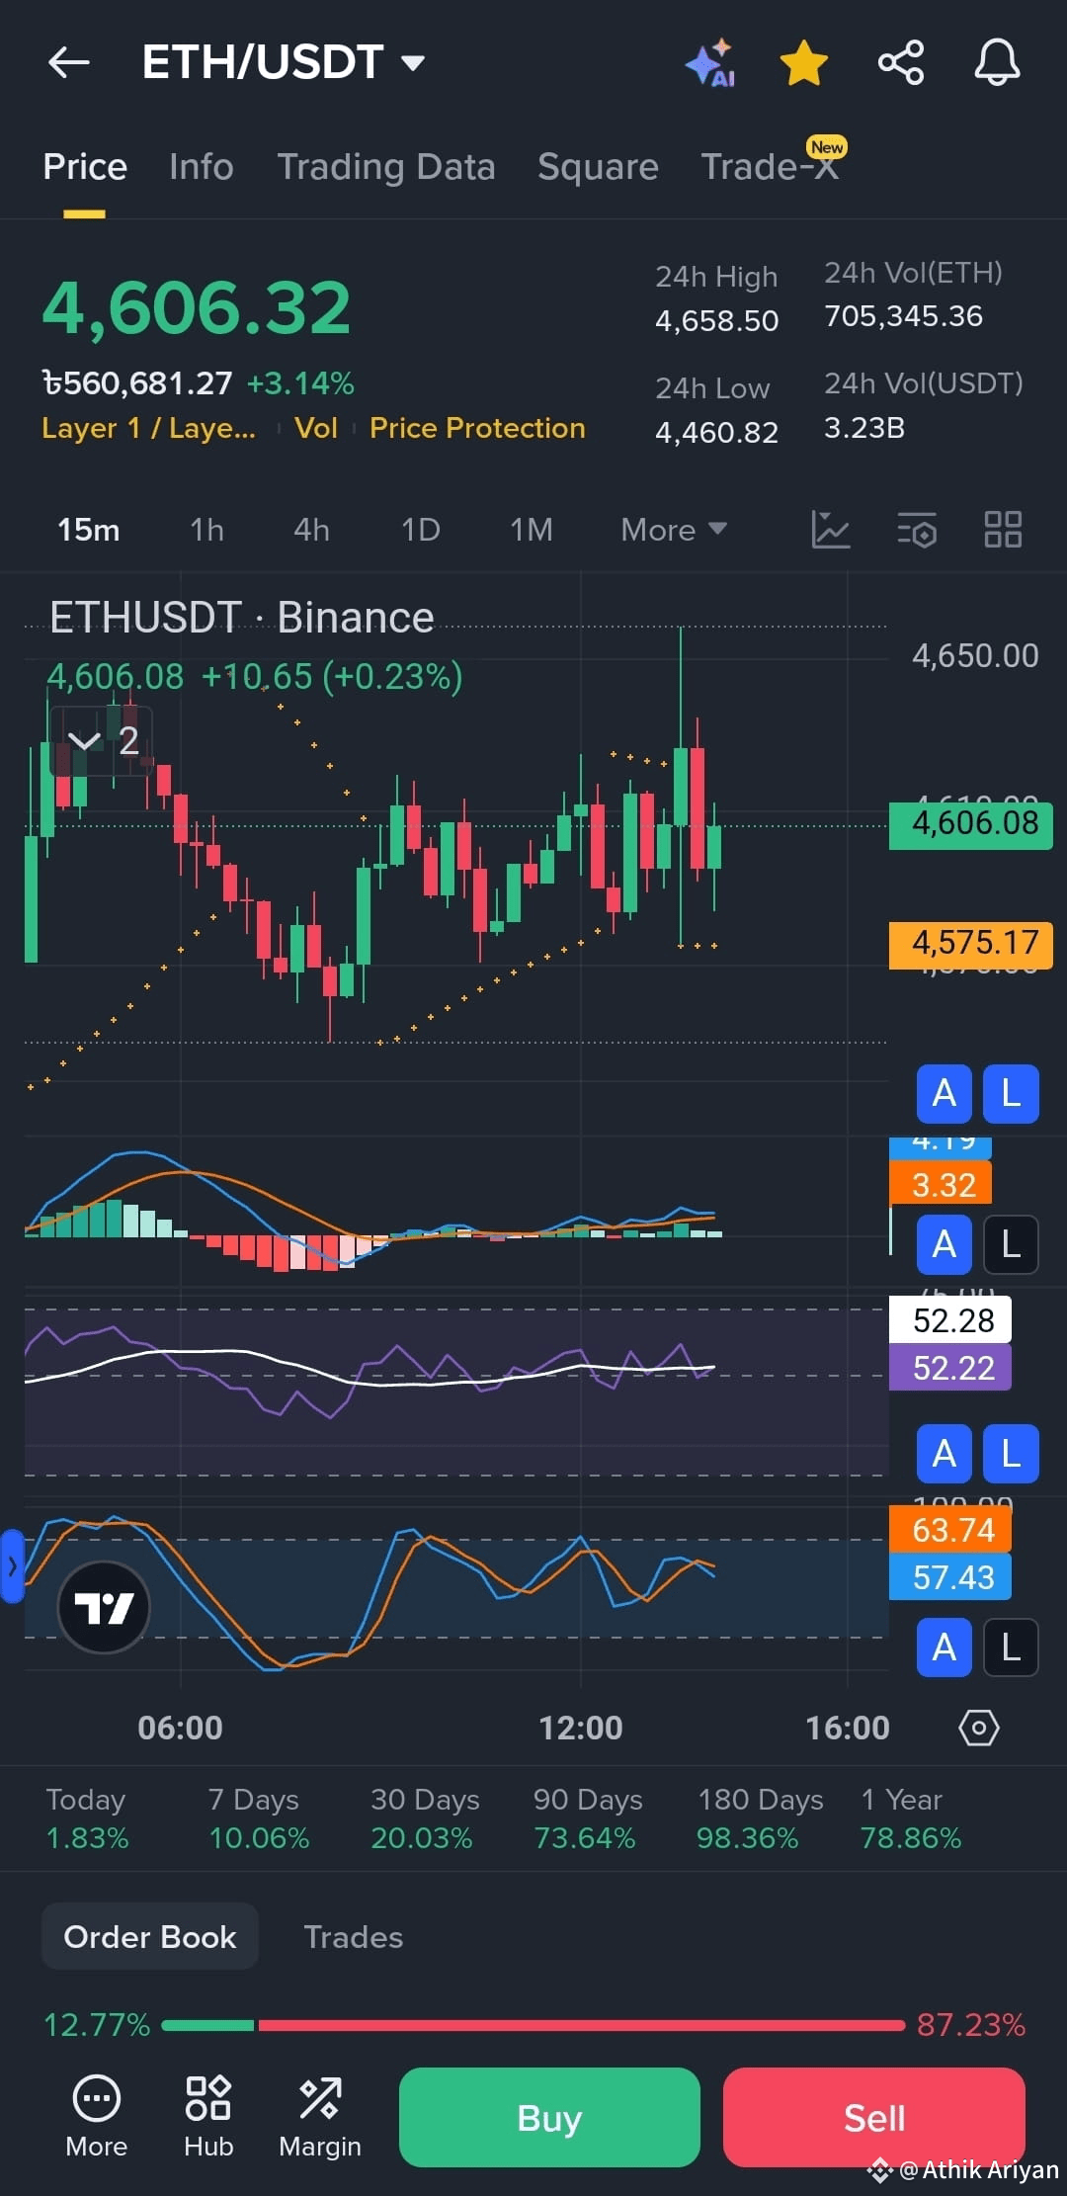1067x2196 pixels.
Task: Open the chart drawing tools icon
Action: click(x=830, y=530)
